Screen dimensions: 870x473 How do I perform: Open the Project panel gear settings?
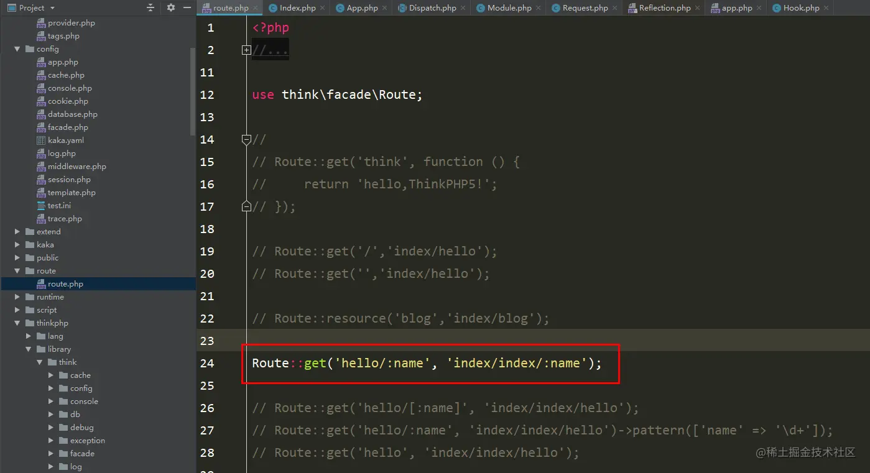pyautogui.click(x=171, y=7)
